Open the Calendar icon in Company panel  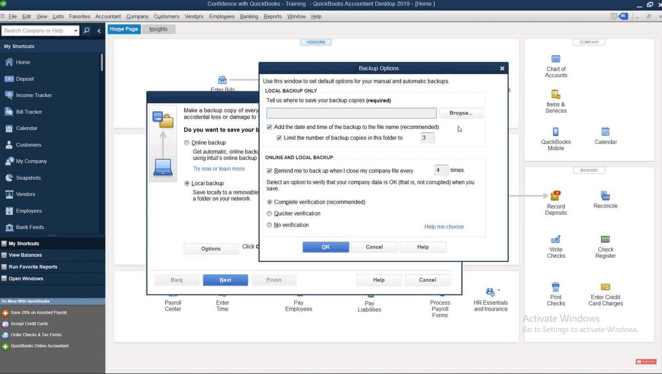point(605,131)
